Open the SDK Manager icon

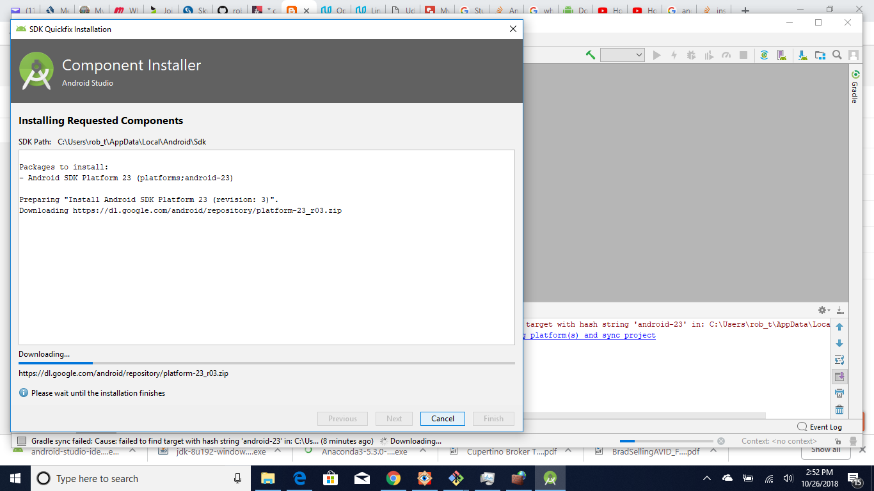803,56
